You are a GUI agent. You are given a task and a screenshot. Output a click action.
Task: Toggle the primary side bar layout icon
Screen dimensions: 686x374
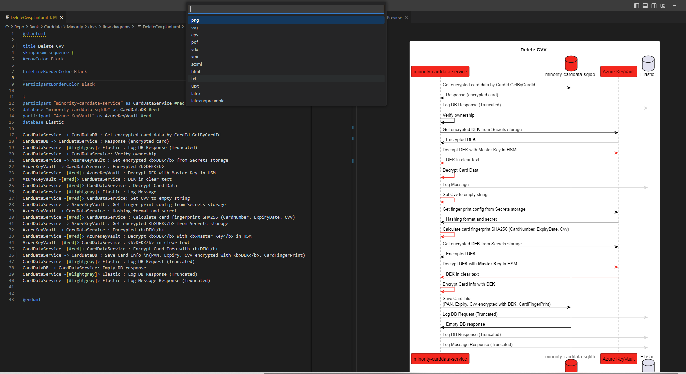coord(637,6)
